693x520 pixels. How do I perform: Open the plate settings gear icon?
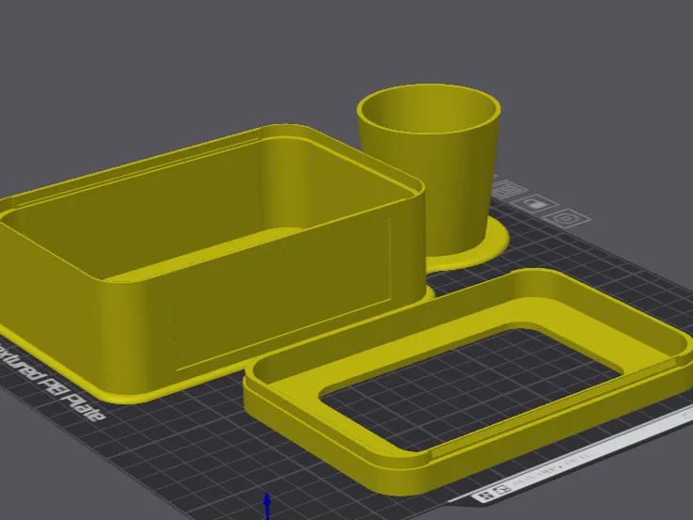pos(566,218)
